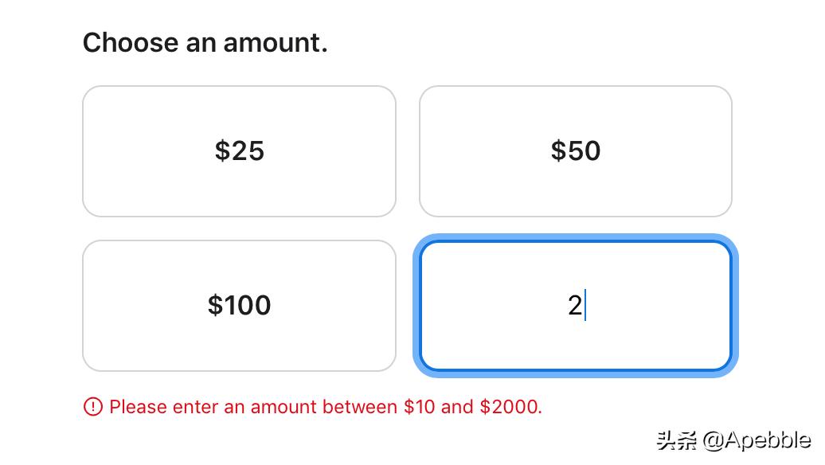Choose the $50 amount option
This screenshot has width=825, height=465.
[x=575, y=151]
